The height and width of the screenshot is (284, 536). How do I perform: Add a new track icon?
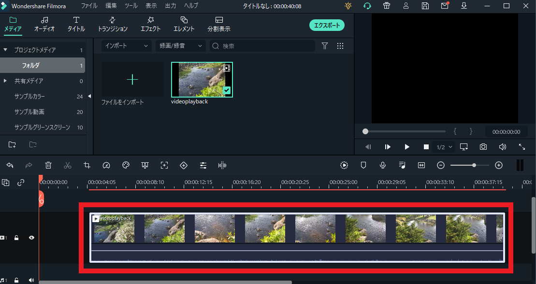click(x=5, y=183)
